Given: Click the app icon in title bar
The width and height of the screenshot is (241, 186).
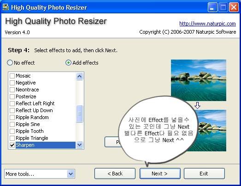Looking at the screenshot, I should pyautogui.click(x=6, y=7).
